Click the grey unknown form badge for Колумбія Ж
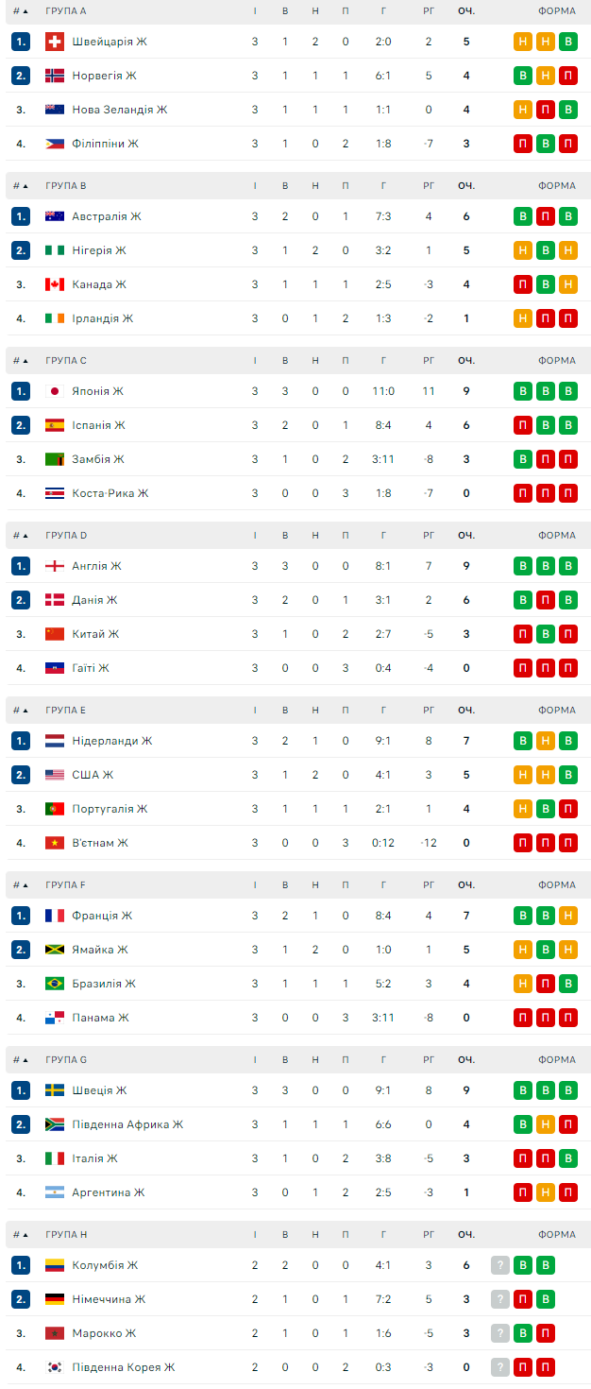591x1389 pixels. click(500, 1265)
